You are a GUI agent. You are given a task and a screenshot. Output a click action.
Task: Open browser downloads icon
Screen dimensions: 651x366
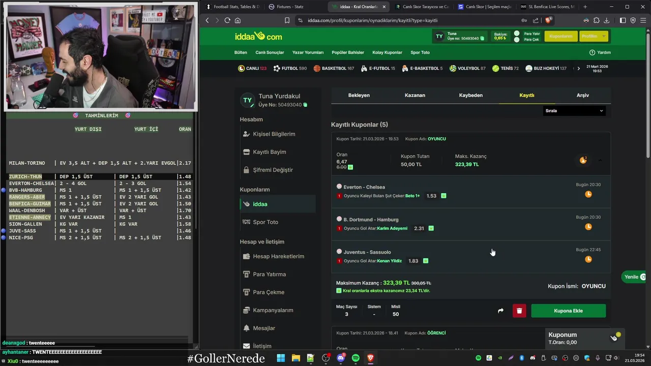point(608,20)
